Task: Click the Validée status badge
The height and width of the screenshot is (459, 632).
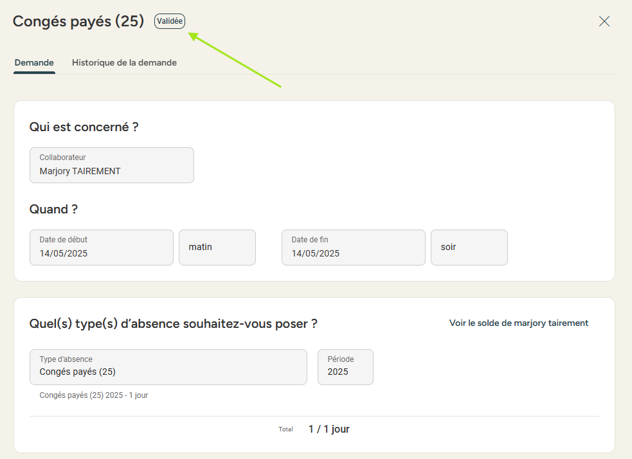Action: click(170, 21)
